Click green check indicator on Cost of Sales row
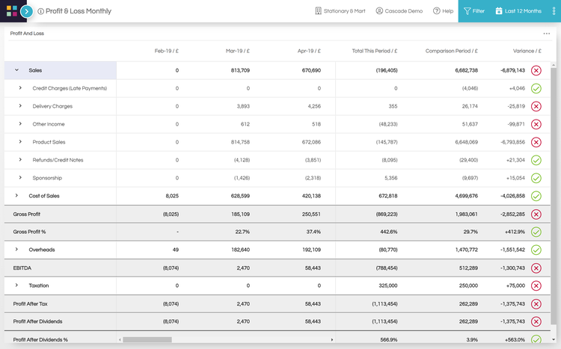561x349 pixels. click(536, 196)
